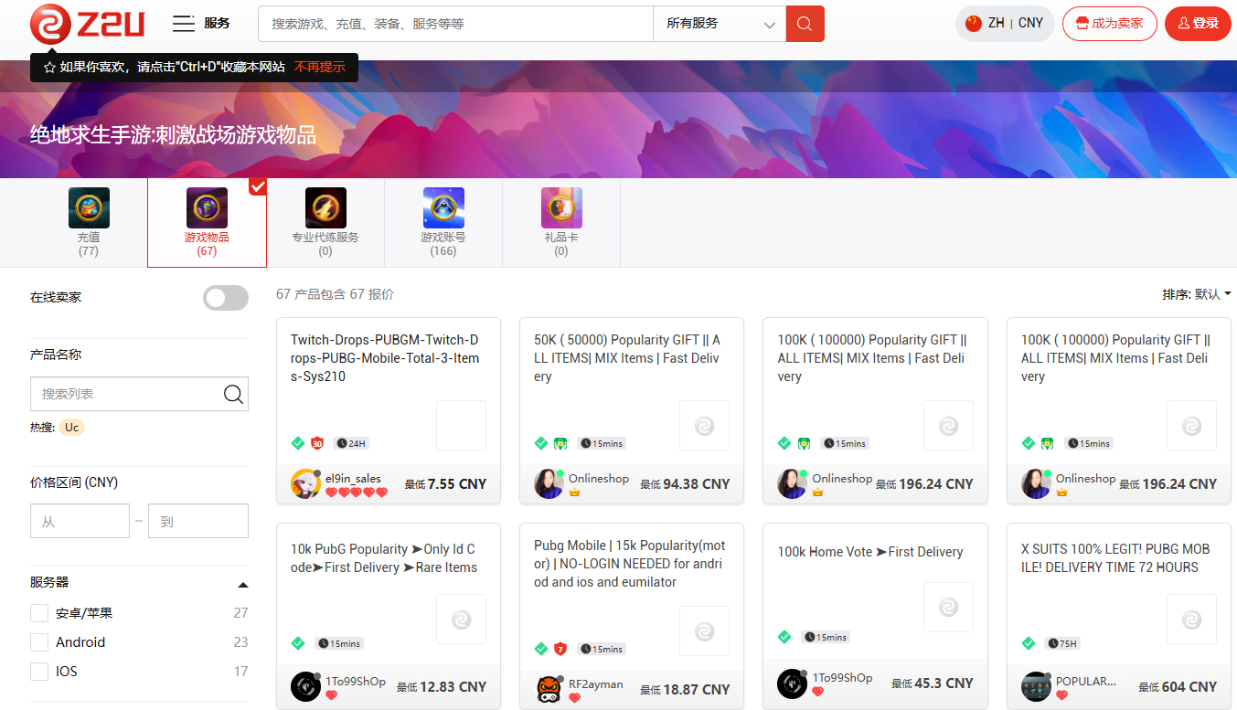Click the 登录 button

click(1198, 23)
